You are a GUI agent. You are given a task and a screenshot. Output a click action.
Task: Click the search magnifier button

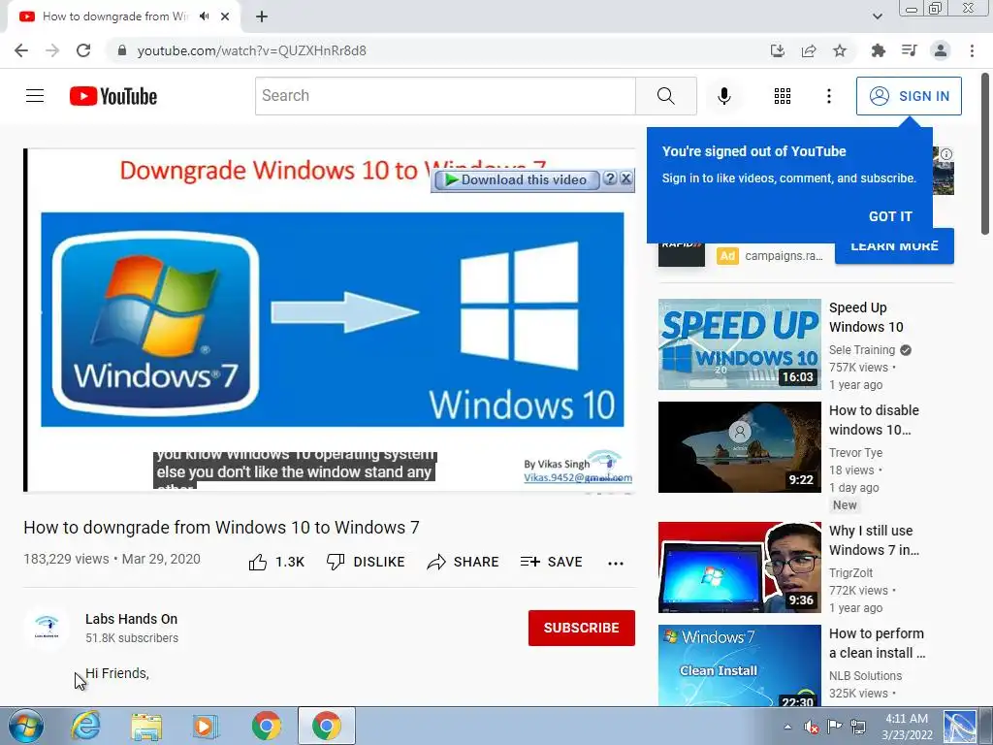click(665, 96)
